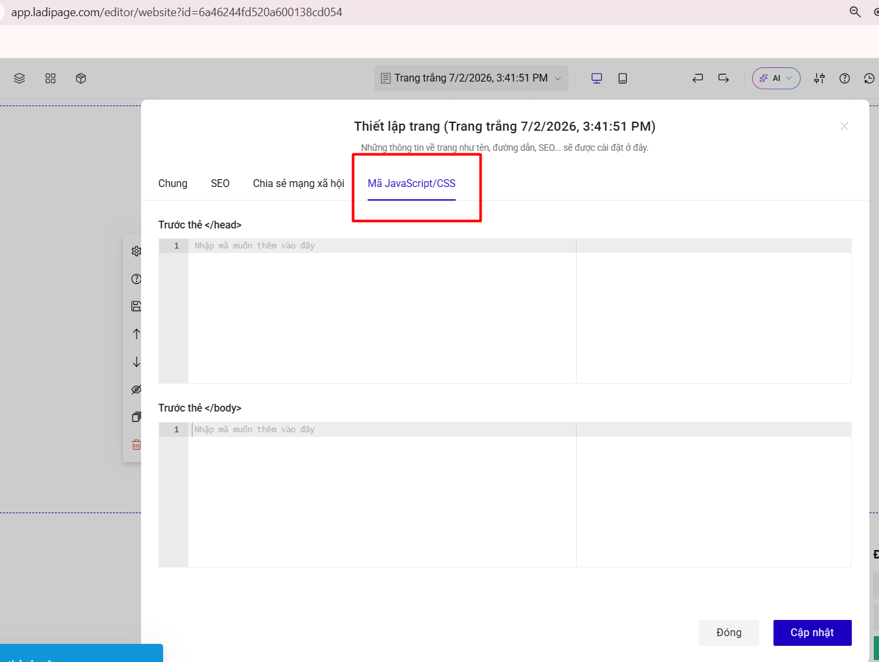Click line number 1 in body editor
Screen dimensions: 879x662
click(x=176, y=430)
